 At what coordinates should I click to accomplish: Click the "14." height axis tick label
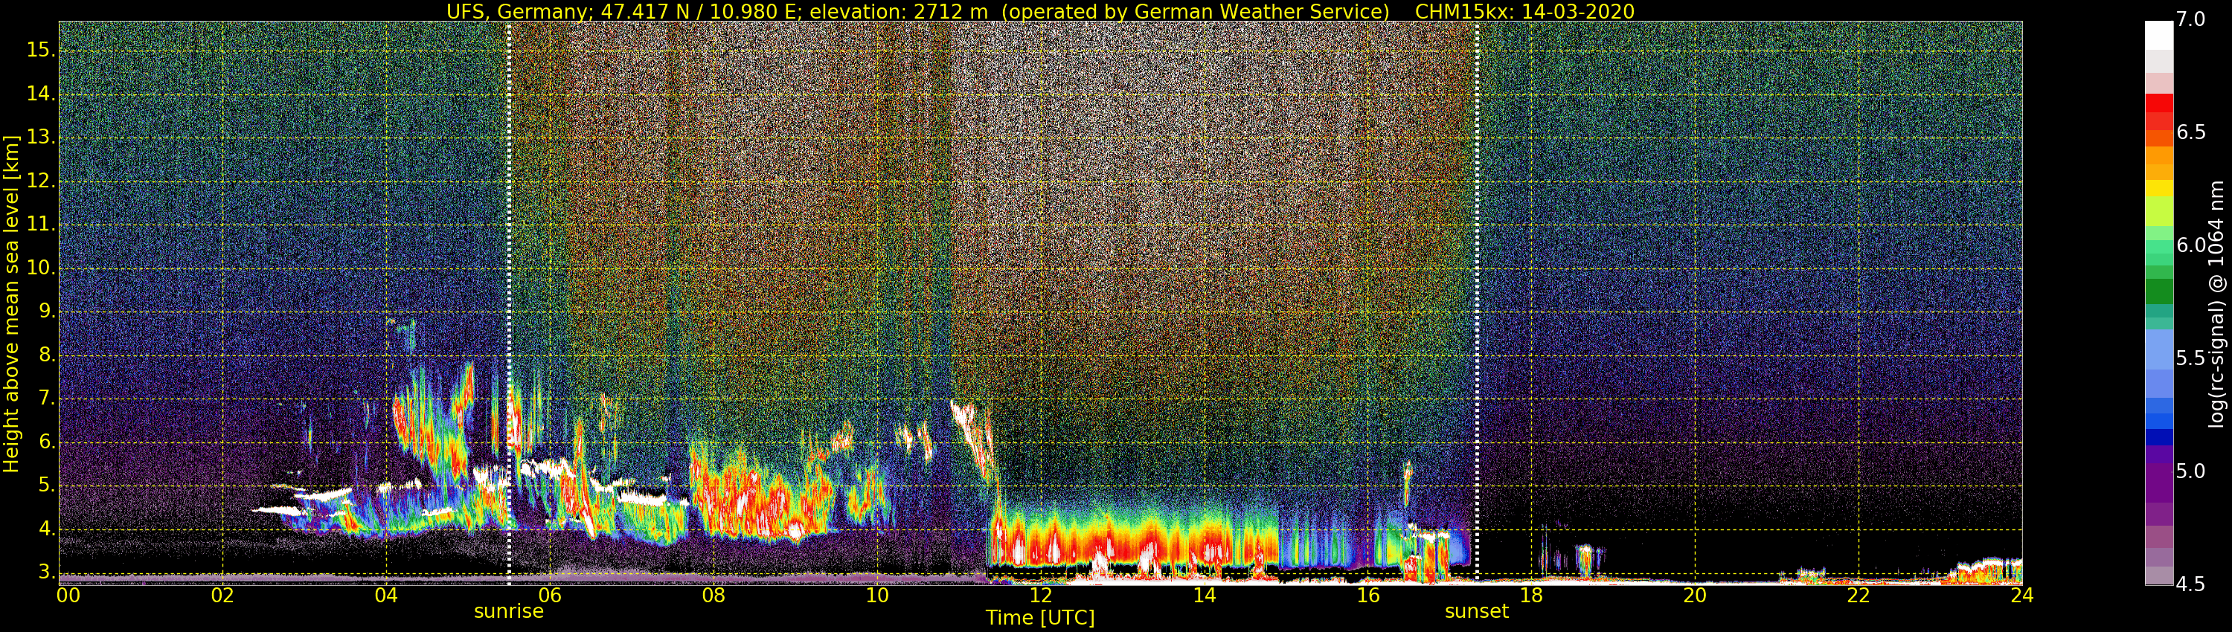click(x=41, y=94)
